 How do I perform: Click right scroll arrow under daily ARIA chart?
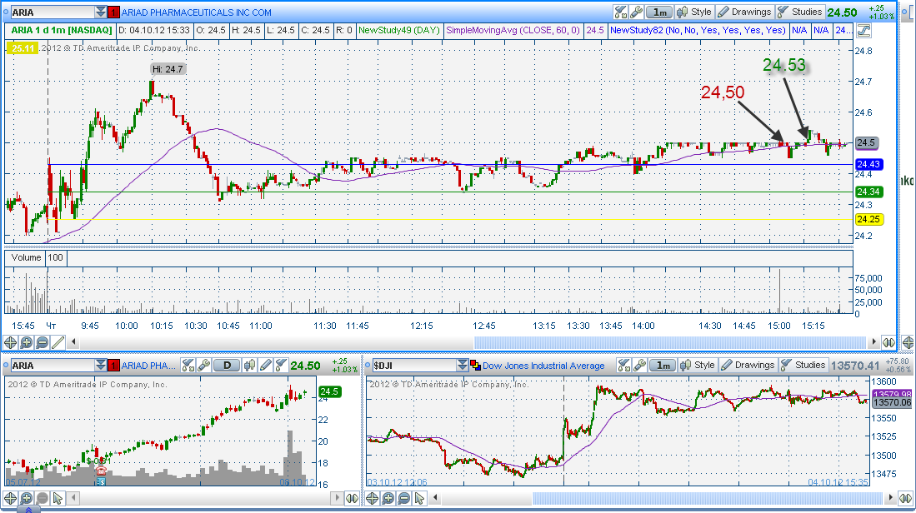[x=337, y=498]
